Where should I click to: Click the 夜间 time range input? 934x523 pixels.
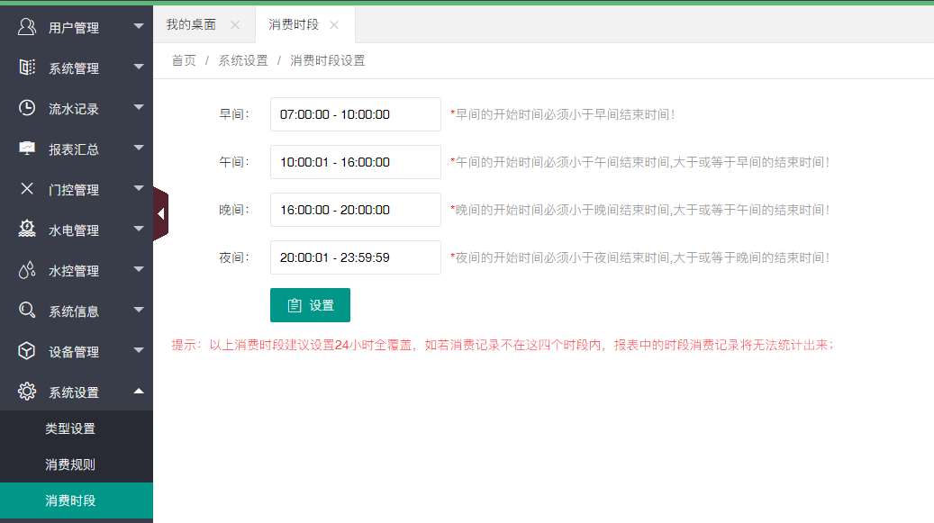[355, 257]
